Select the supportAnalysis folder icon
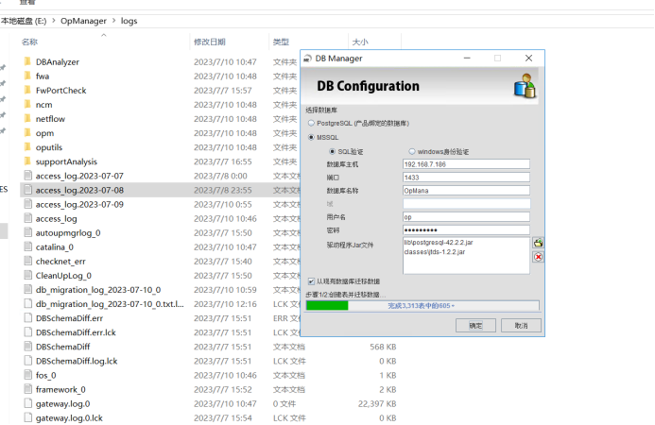 [27, 161]
